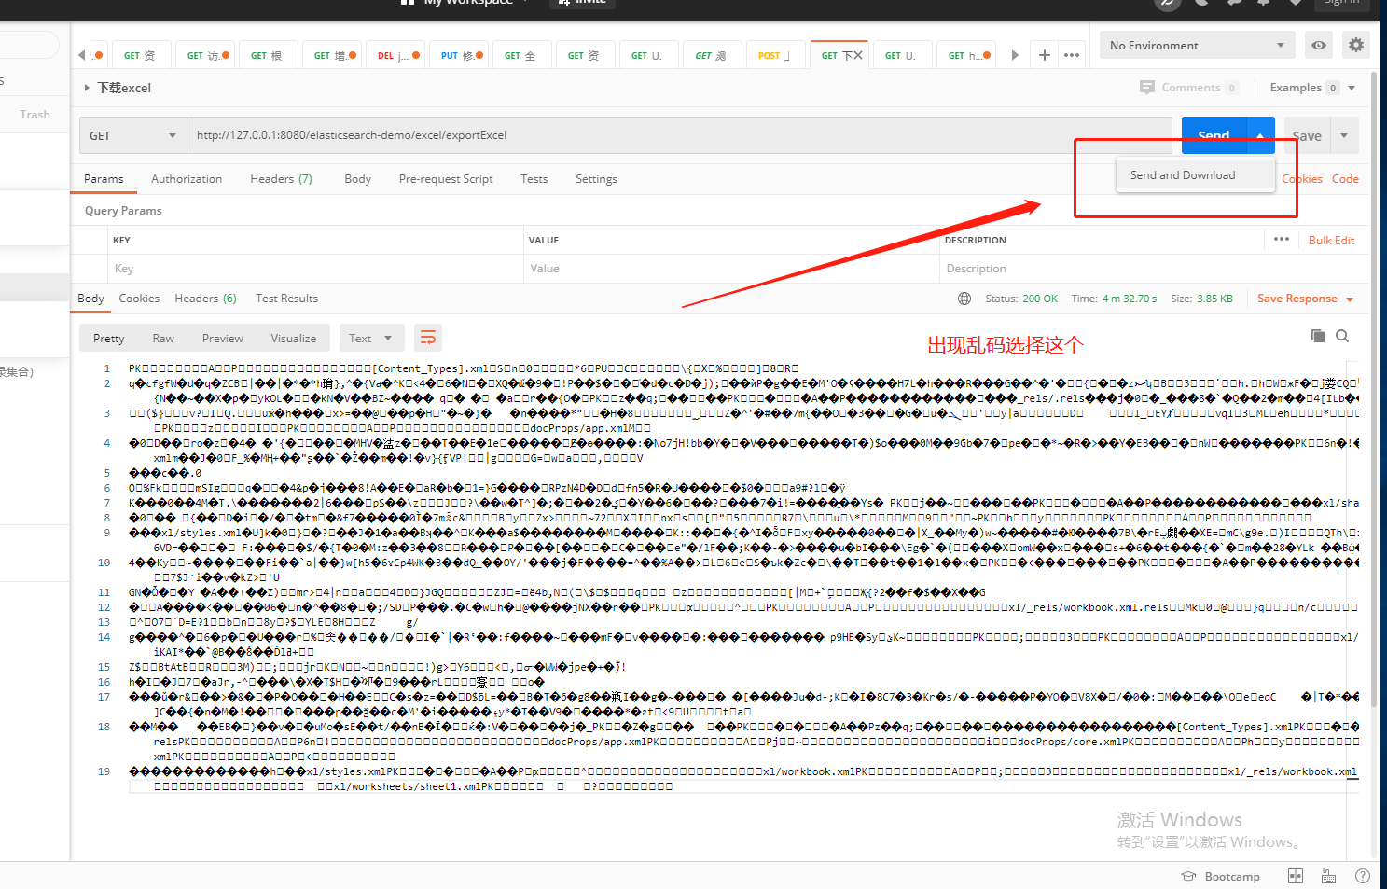Viewport: 1387px width, 889px height.
Task: Add a new request tab
Action: click(1045, 55)
